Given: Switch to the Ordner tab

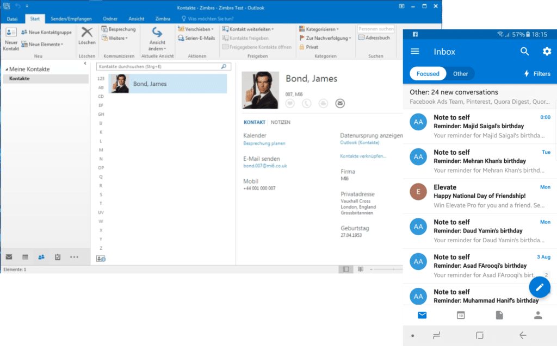Looking at the screenshot, I should point(110,19).
